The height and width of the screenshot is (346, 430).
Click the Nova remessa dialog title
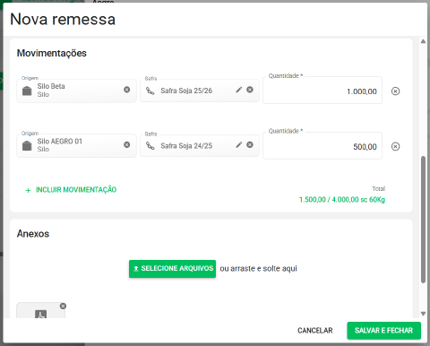pyautogui.click(x=63, y=20)
